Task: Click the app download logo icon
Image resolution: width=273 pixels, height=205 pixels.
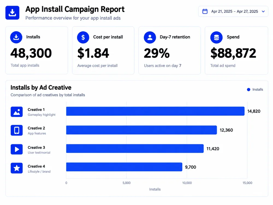Action: click(12, 13)
